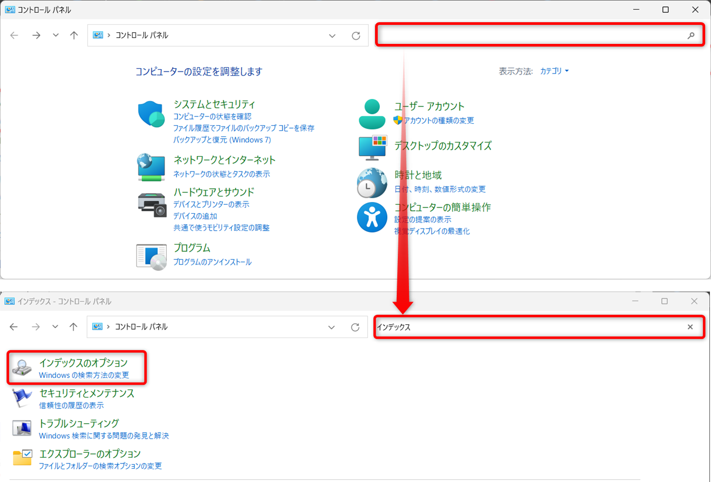Click the Ease of Access icon

(372, 217)
